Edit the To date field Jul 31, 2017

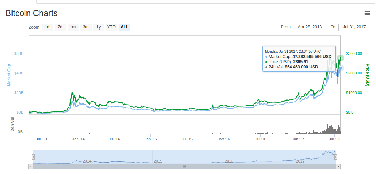[x=355, y=27]
